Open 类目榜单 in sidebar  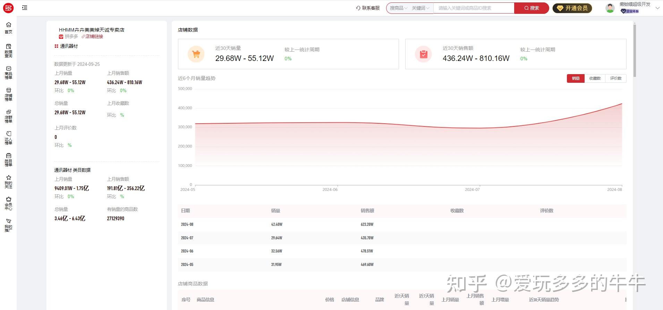[8, 160]
